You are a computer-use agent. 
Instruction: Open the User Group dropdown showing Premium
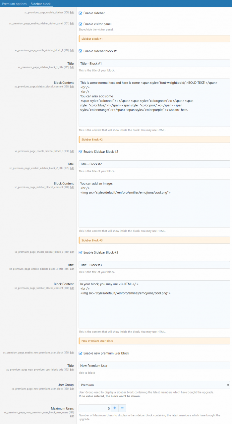pyautogui.click(x=154, y=385)
